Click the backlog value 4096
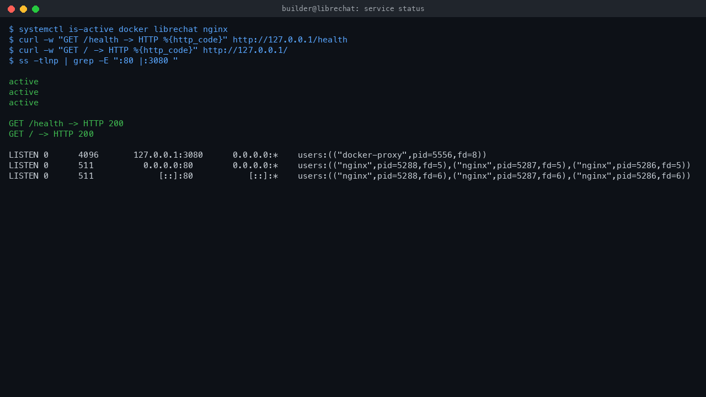The height and width of the screenshot is (397, 706). click(88, 155)
